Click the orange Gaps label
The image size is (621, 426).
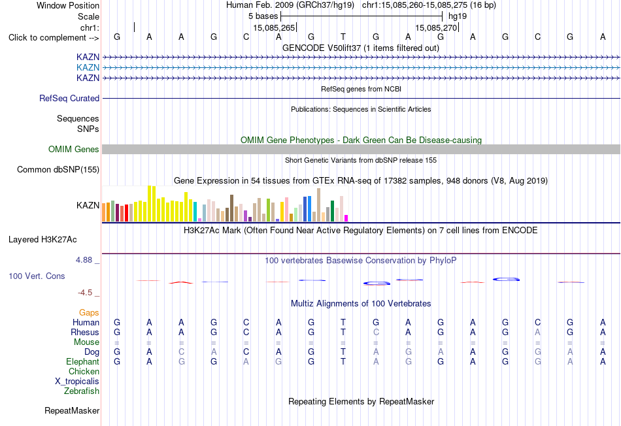(x=89, y=313)
